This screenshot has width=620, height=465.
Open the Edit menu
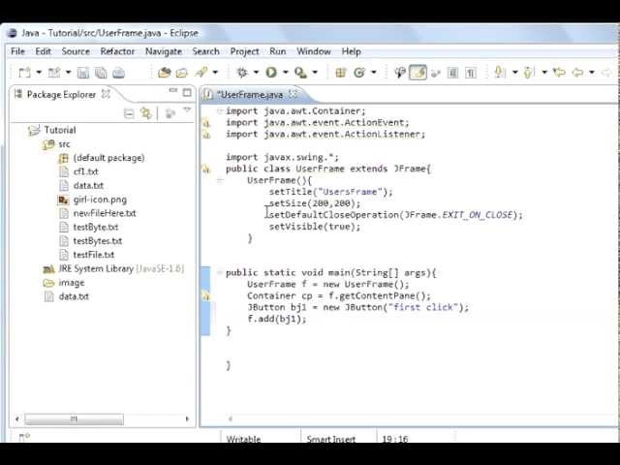[43, 51]
